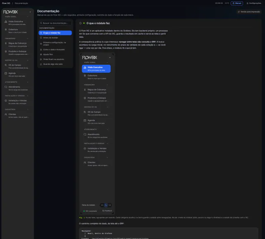Click the icon left of the section title
Viewport: 265px width, 239px height.
click(80, 23)
